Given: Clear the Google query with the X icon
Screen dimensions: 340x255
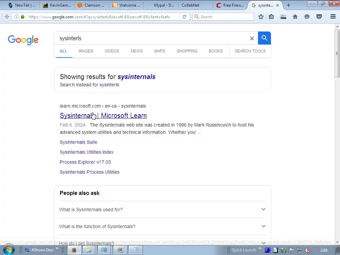Looking at the screenshot, I should point(252,39).
